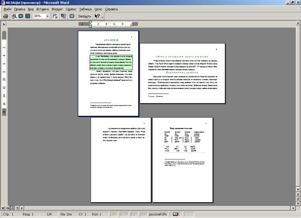Click the Стр. 1 page indicator
The image size is (301, 218).
pyautogui.click(x=8, y=214)
